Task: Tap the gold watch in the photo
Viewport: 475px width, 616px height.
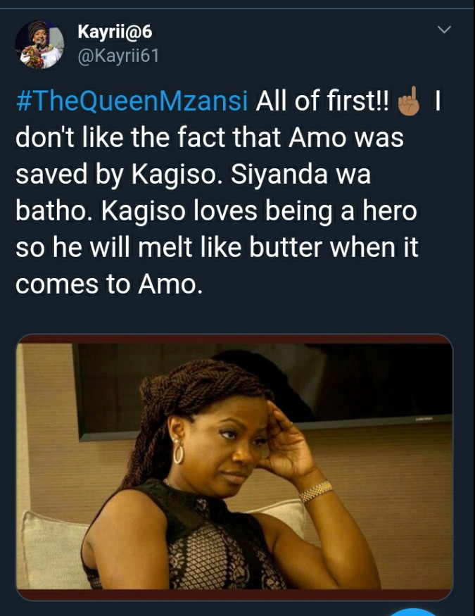Action: (316, 491)
